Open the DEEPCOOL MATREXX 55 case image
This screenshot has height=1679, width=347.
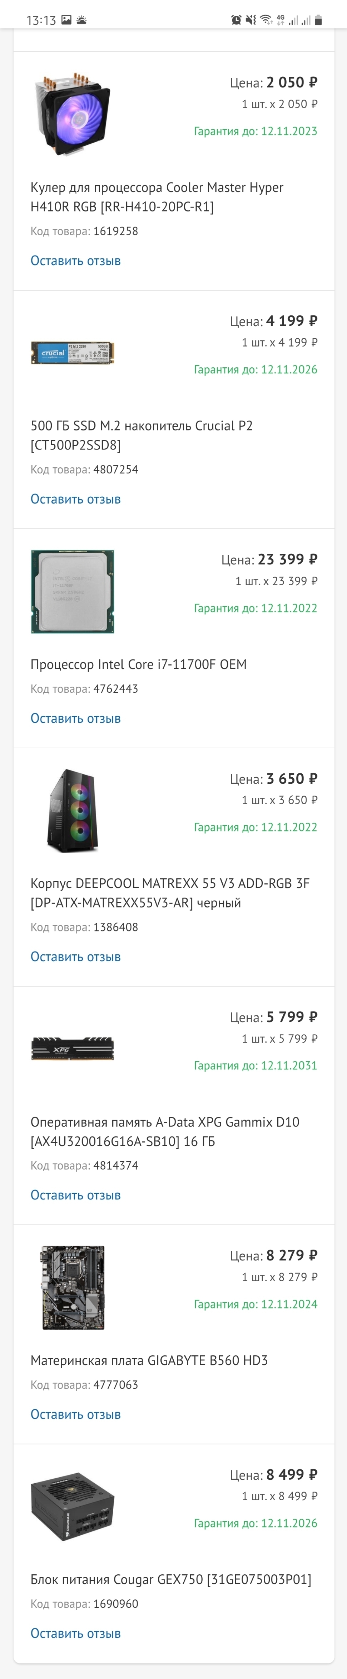tap(73, 810)
